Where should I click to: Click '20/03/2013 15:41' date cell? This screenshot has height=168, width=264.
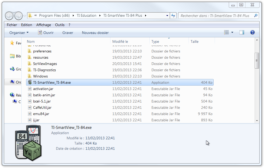127,64
